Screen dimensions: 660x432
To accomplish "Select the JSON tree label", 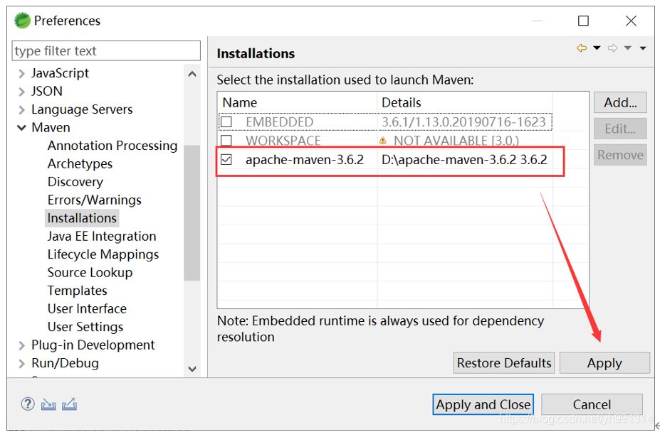I will (47, 91).
